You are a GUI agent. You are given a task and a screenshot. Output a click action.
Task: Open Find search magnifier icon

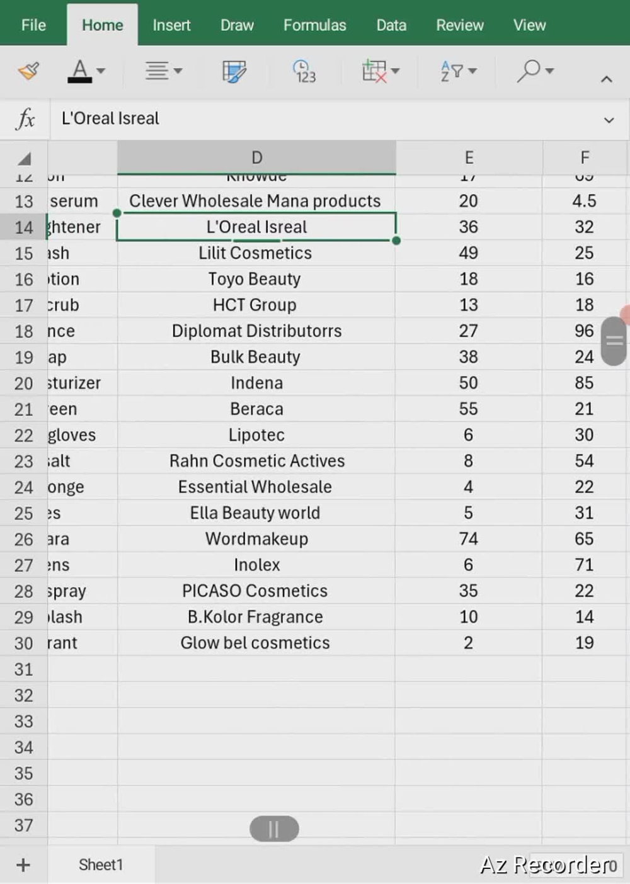point(529,71)
